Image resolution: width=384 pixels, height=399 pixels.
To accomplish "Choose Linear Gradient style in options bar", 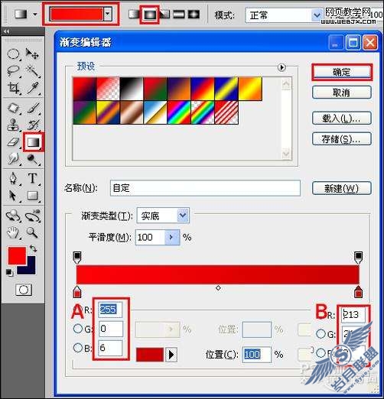I will tap(134, 15).
